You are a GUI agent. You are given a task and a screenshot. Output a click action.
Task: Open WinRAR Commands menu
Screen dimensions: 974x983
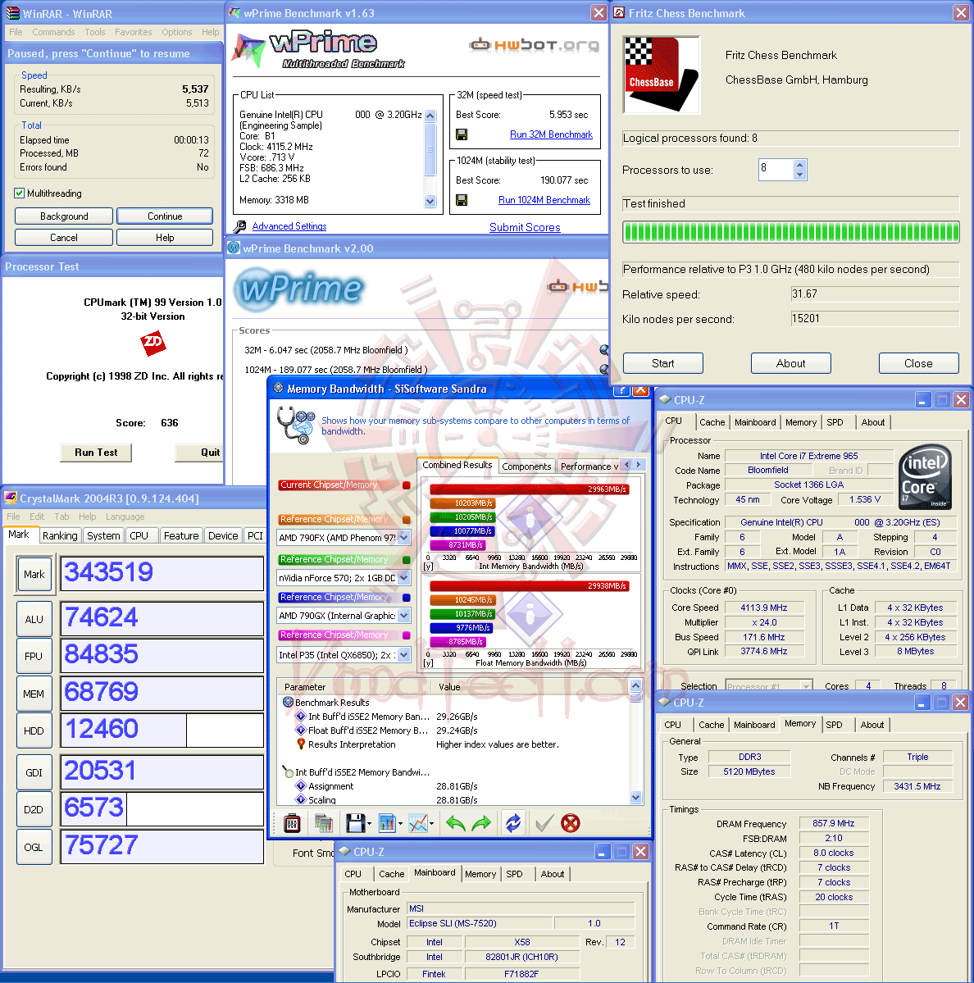coord(53,32)
